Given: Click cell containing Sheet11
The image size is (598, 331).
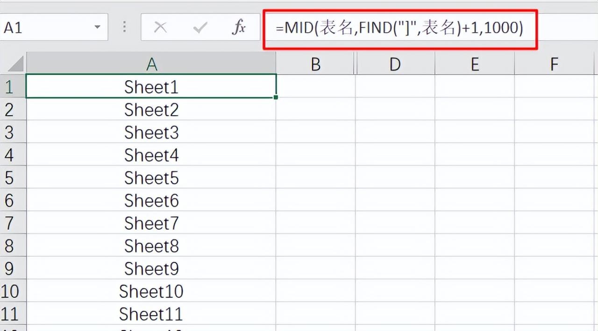Looking at the screenshot, I should coord(151,314).
